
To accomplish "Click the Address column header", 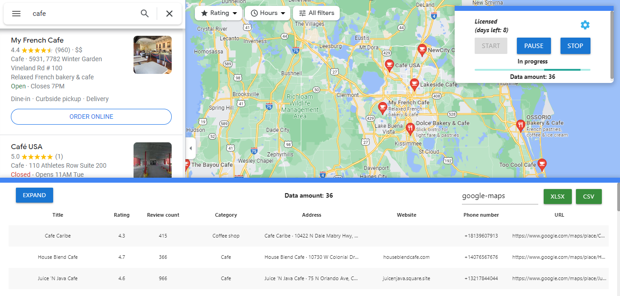I will click(312, 215).
